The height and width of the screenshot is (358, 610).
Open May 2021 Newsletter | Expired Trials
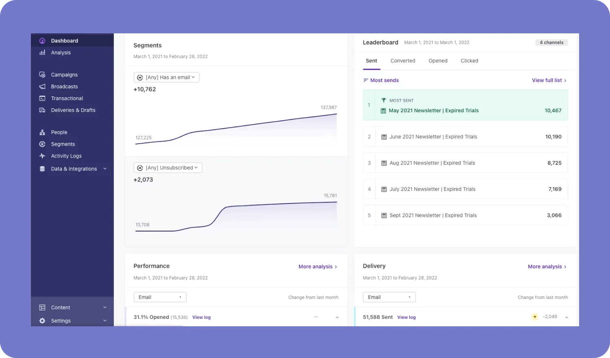[x=465, y=105]
